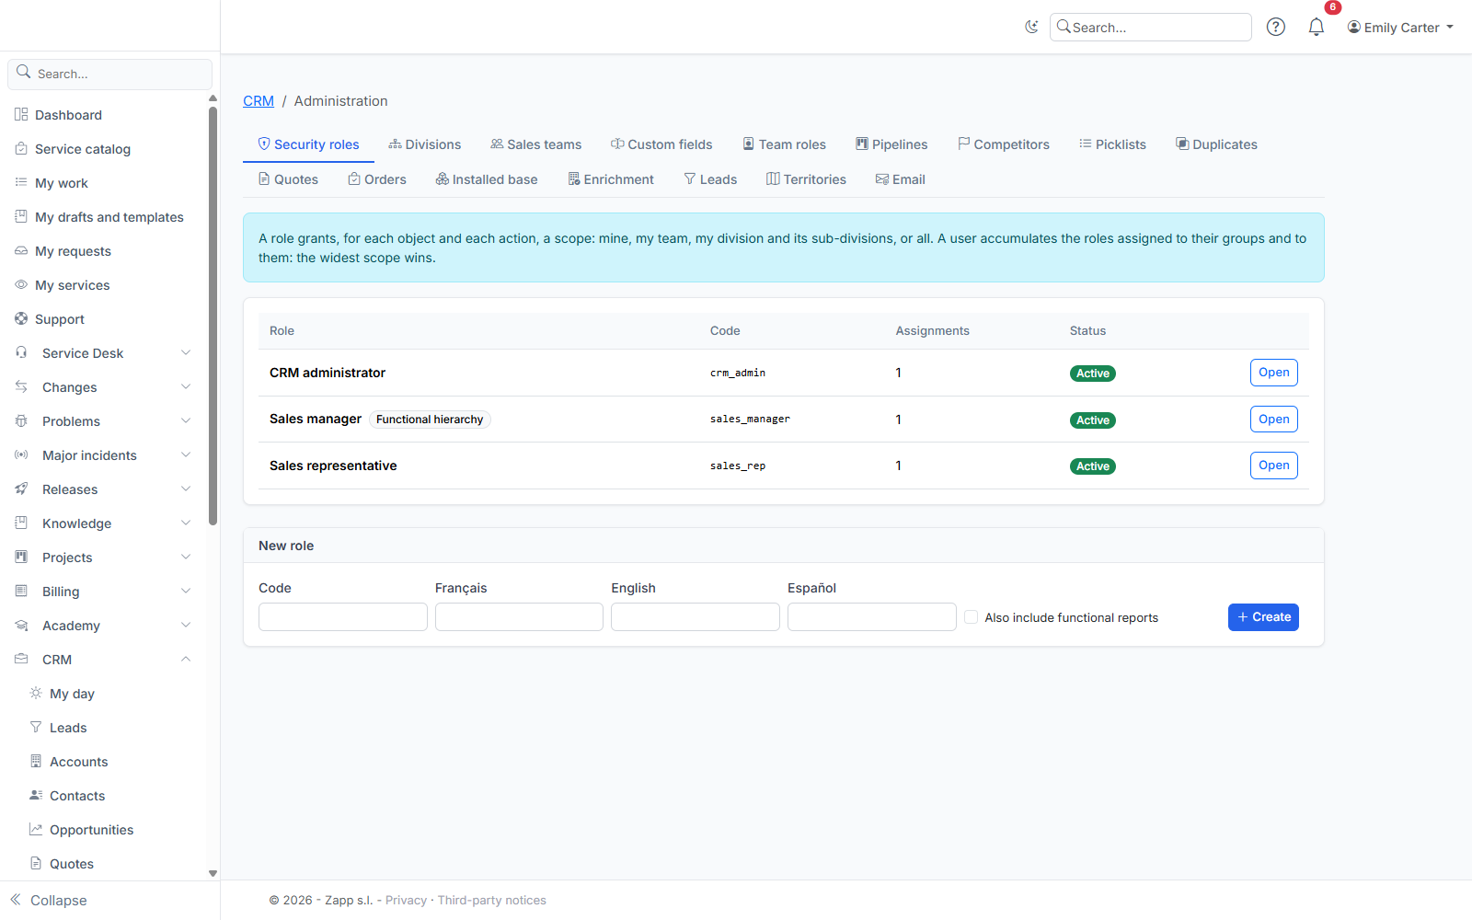Click the Service Desk headset icon
The height and width of the screenshot is (920, 1472).
[21, 353]
